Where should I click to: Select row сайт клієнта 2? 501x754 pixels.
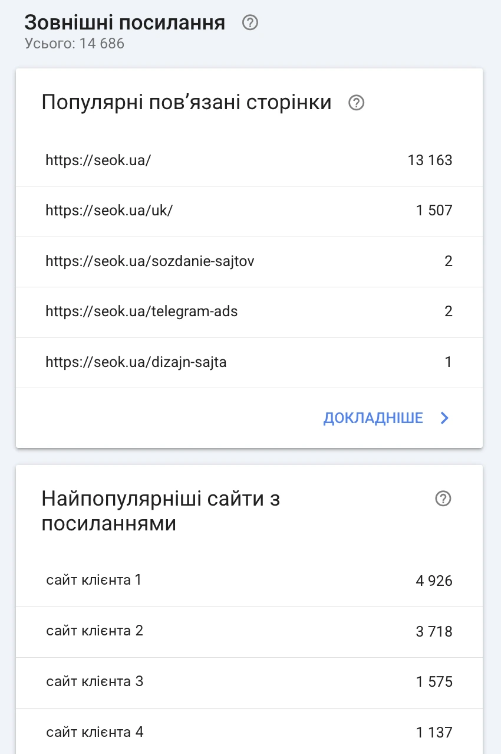(x=249, y=632)
